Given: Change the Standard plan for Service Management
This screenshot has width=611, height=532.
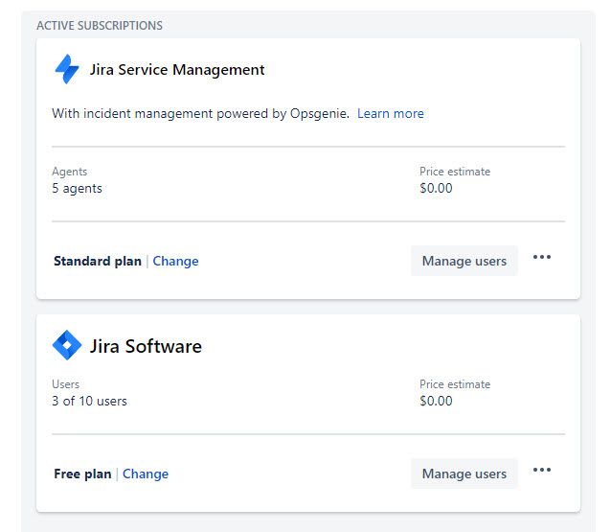Looking at the screenshot, I should [x=175, y=261].
